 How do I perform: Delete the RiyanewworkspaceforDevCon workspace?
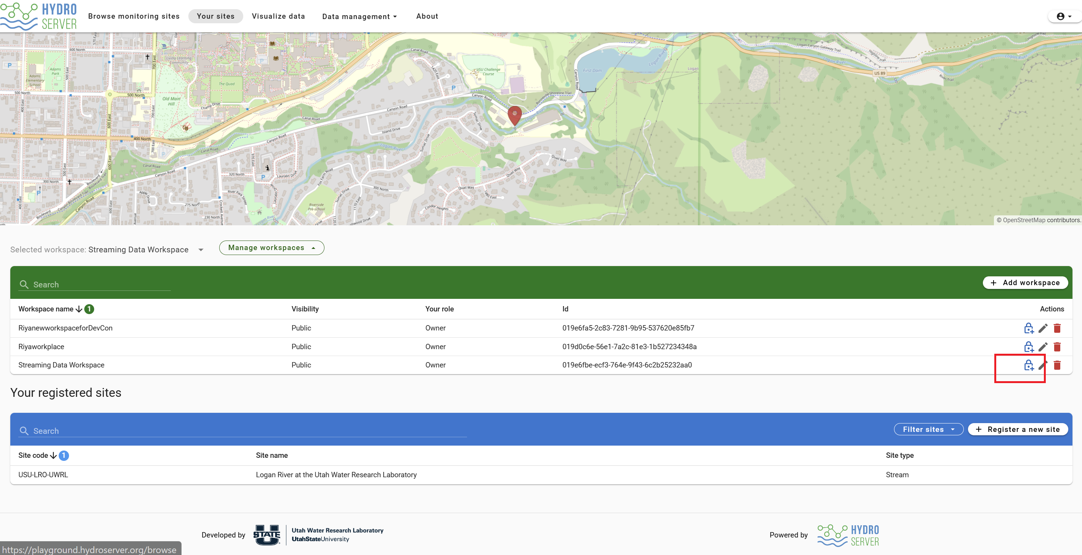point(1057,328)
